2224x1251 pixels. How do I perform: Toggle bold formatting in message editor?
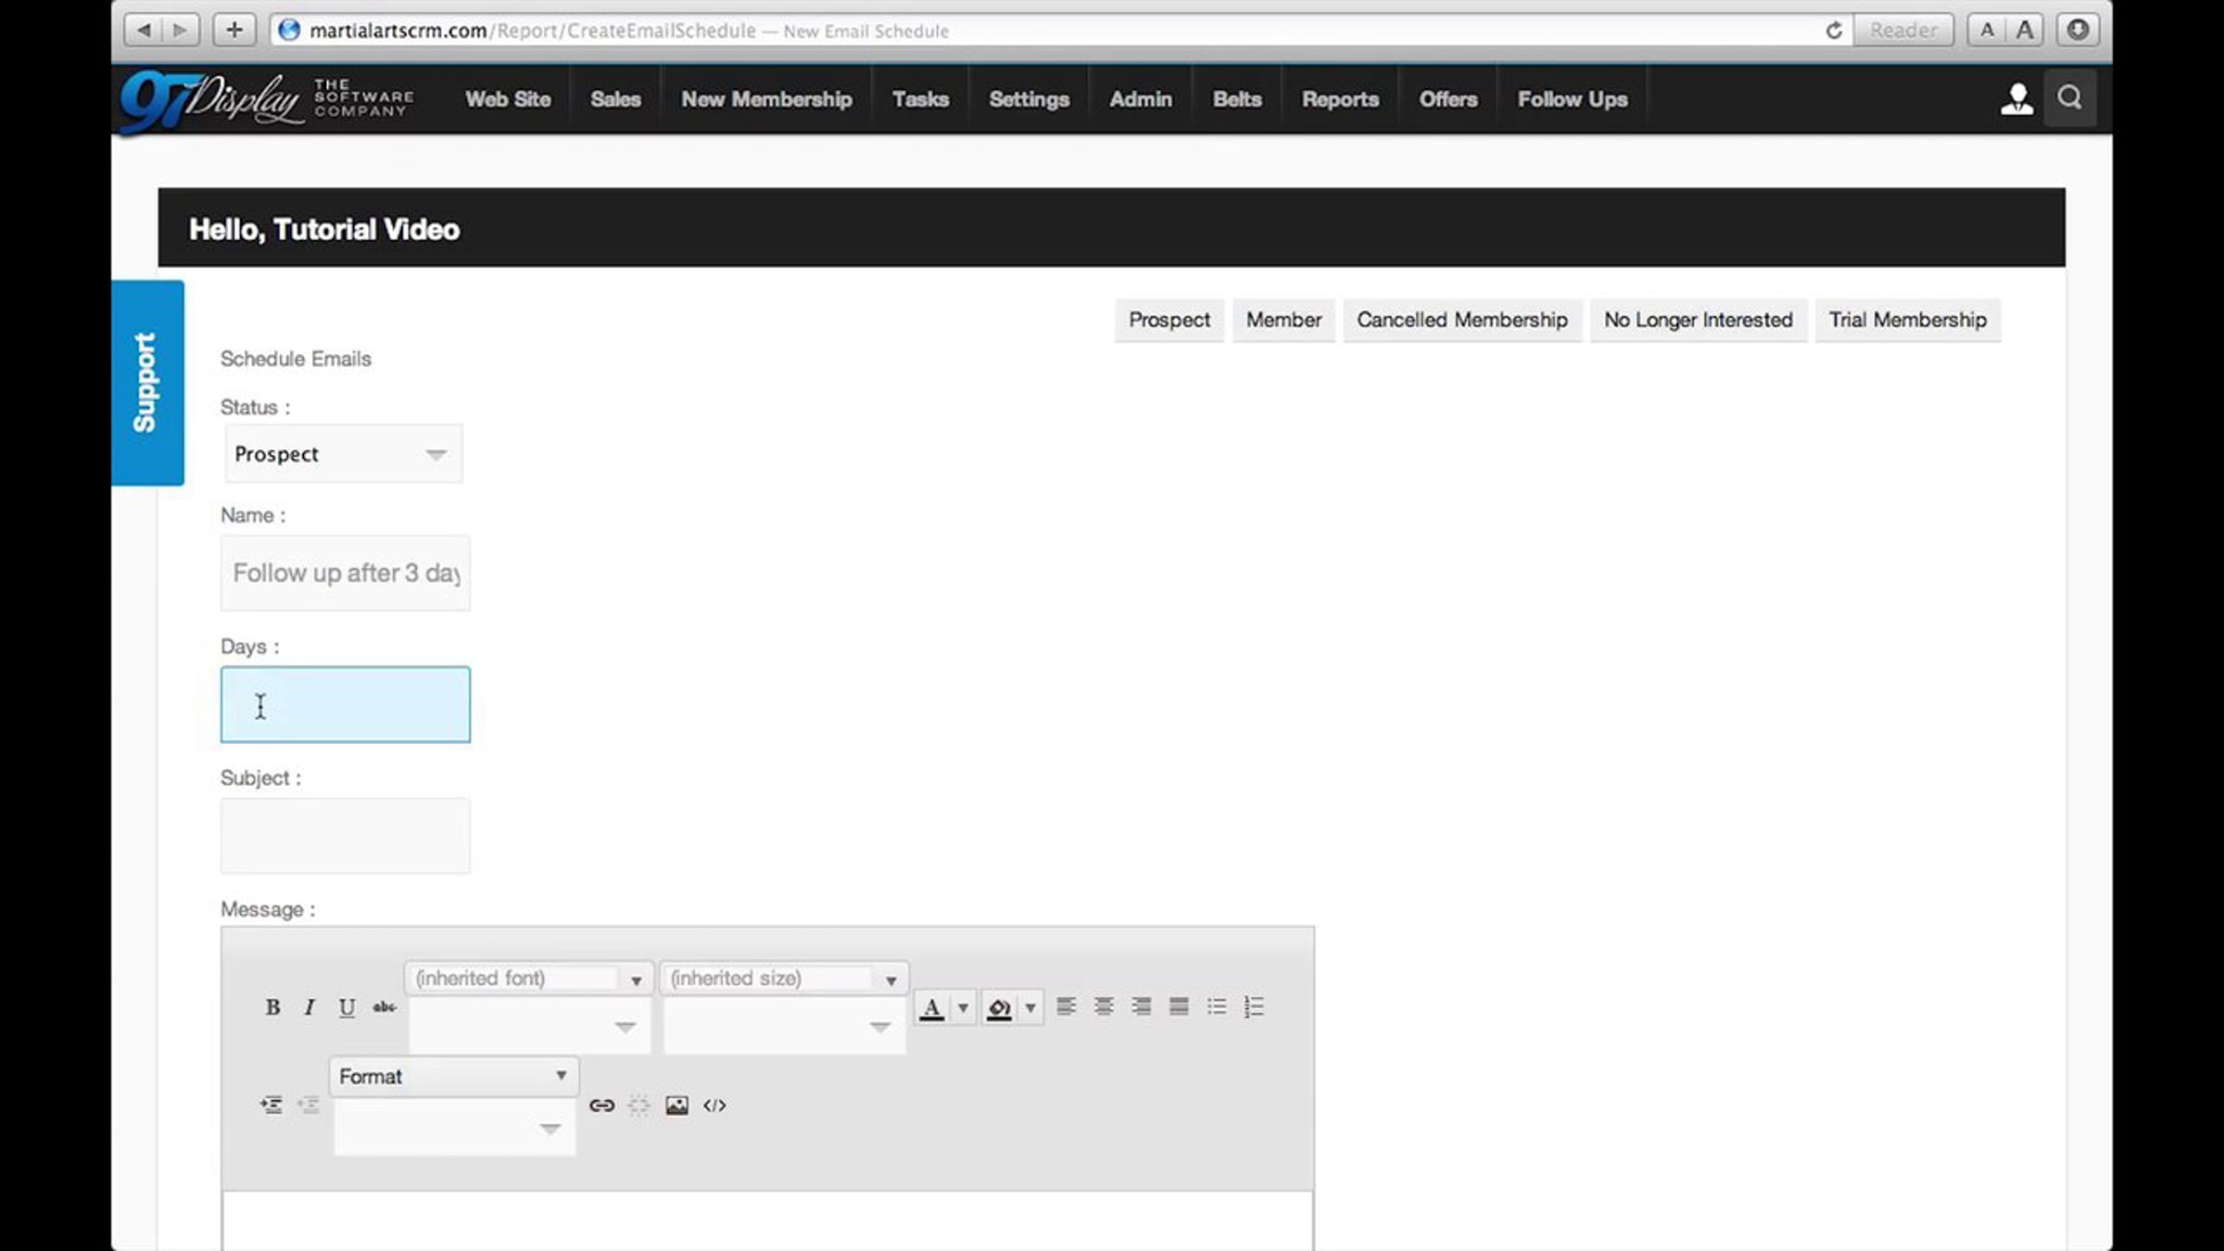click(272, 1007)
